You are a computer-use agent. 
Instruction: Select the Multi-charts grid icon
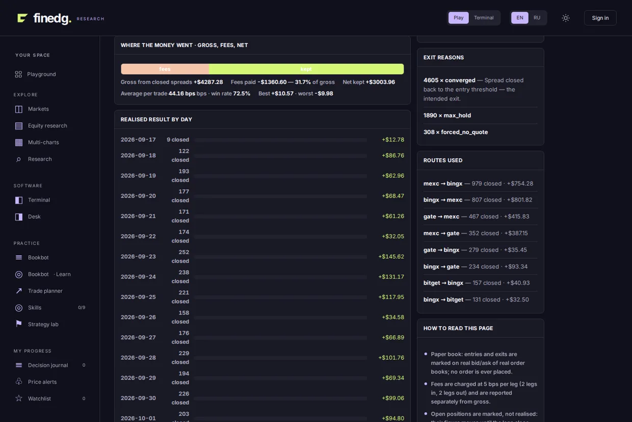click(19, 142)
